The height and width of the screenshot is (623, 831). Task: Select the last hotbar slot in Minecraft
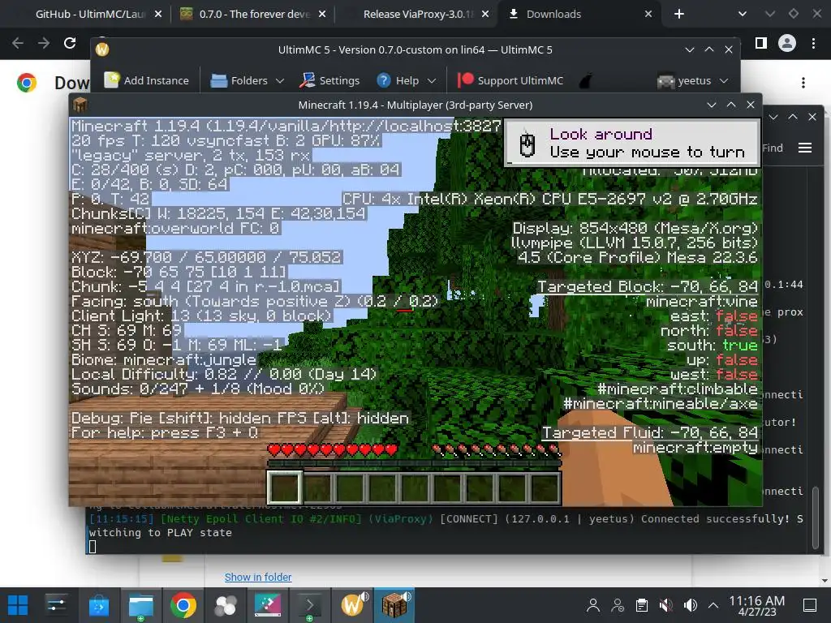[x=545, y=487]
